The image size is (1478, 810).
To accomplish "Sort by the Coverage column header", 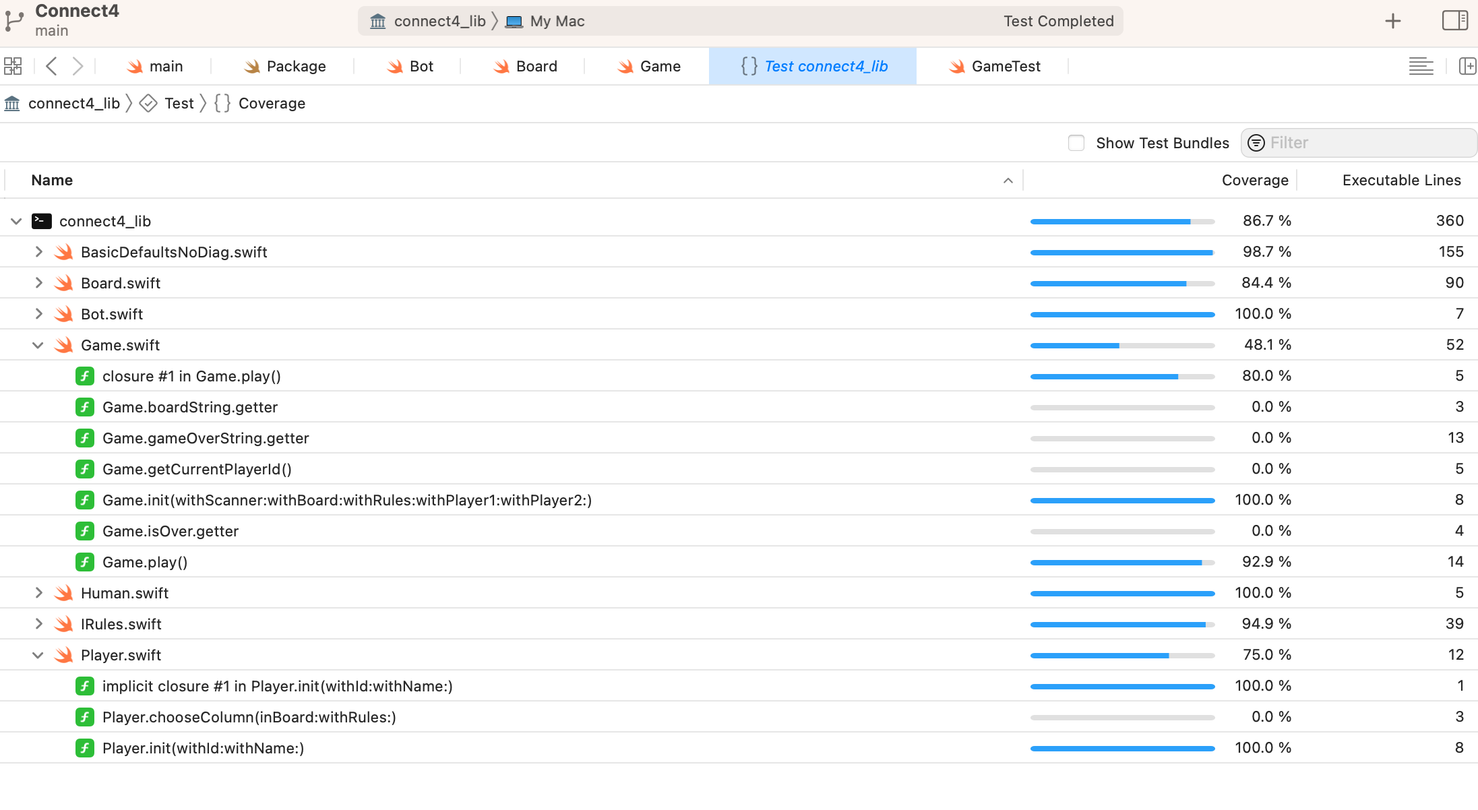I will click(x=1255, y=180).
